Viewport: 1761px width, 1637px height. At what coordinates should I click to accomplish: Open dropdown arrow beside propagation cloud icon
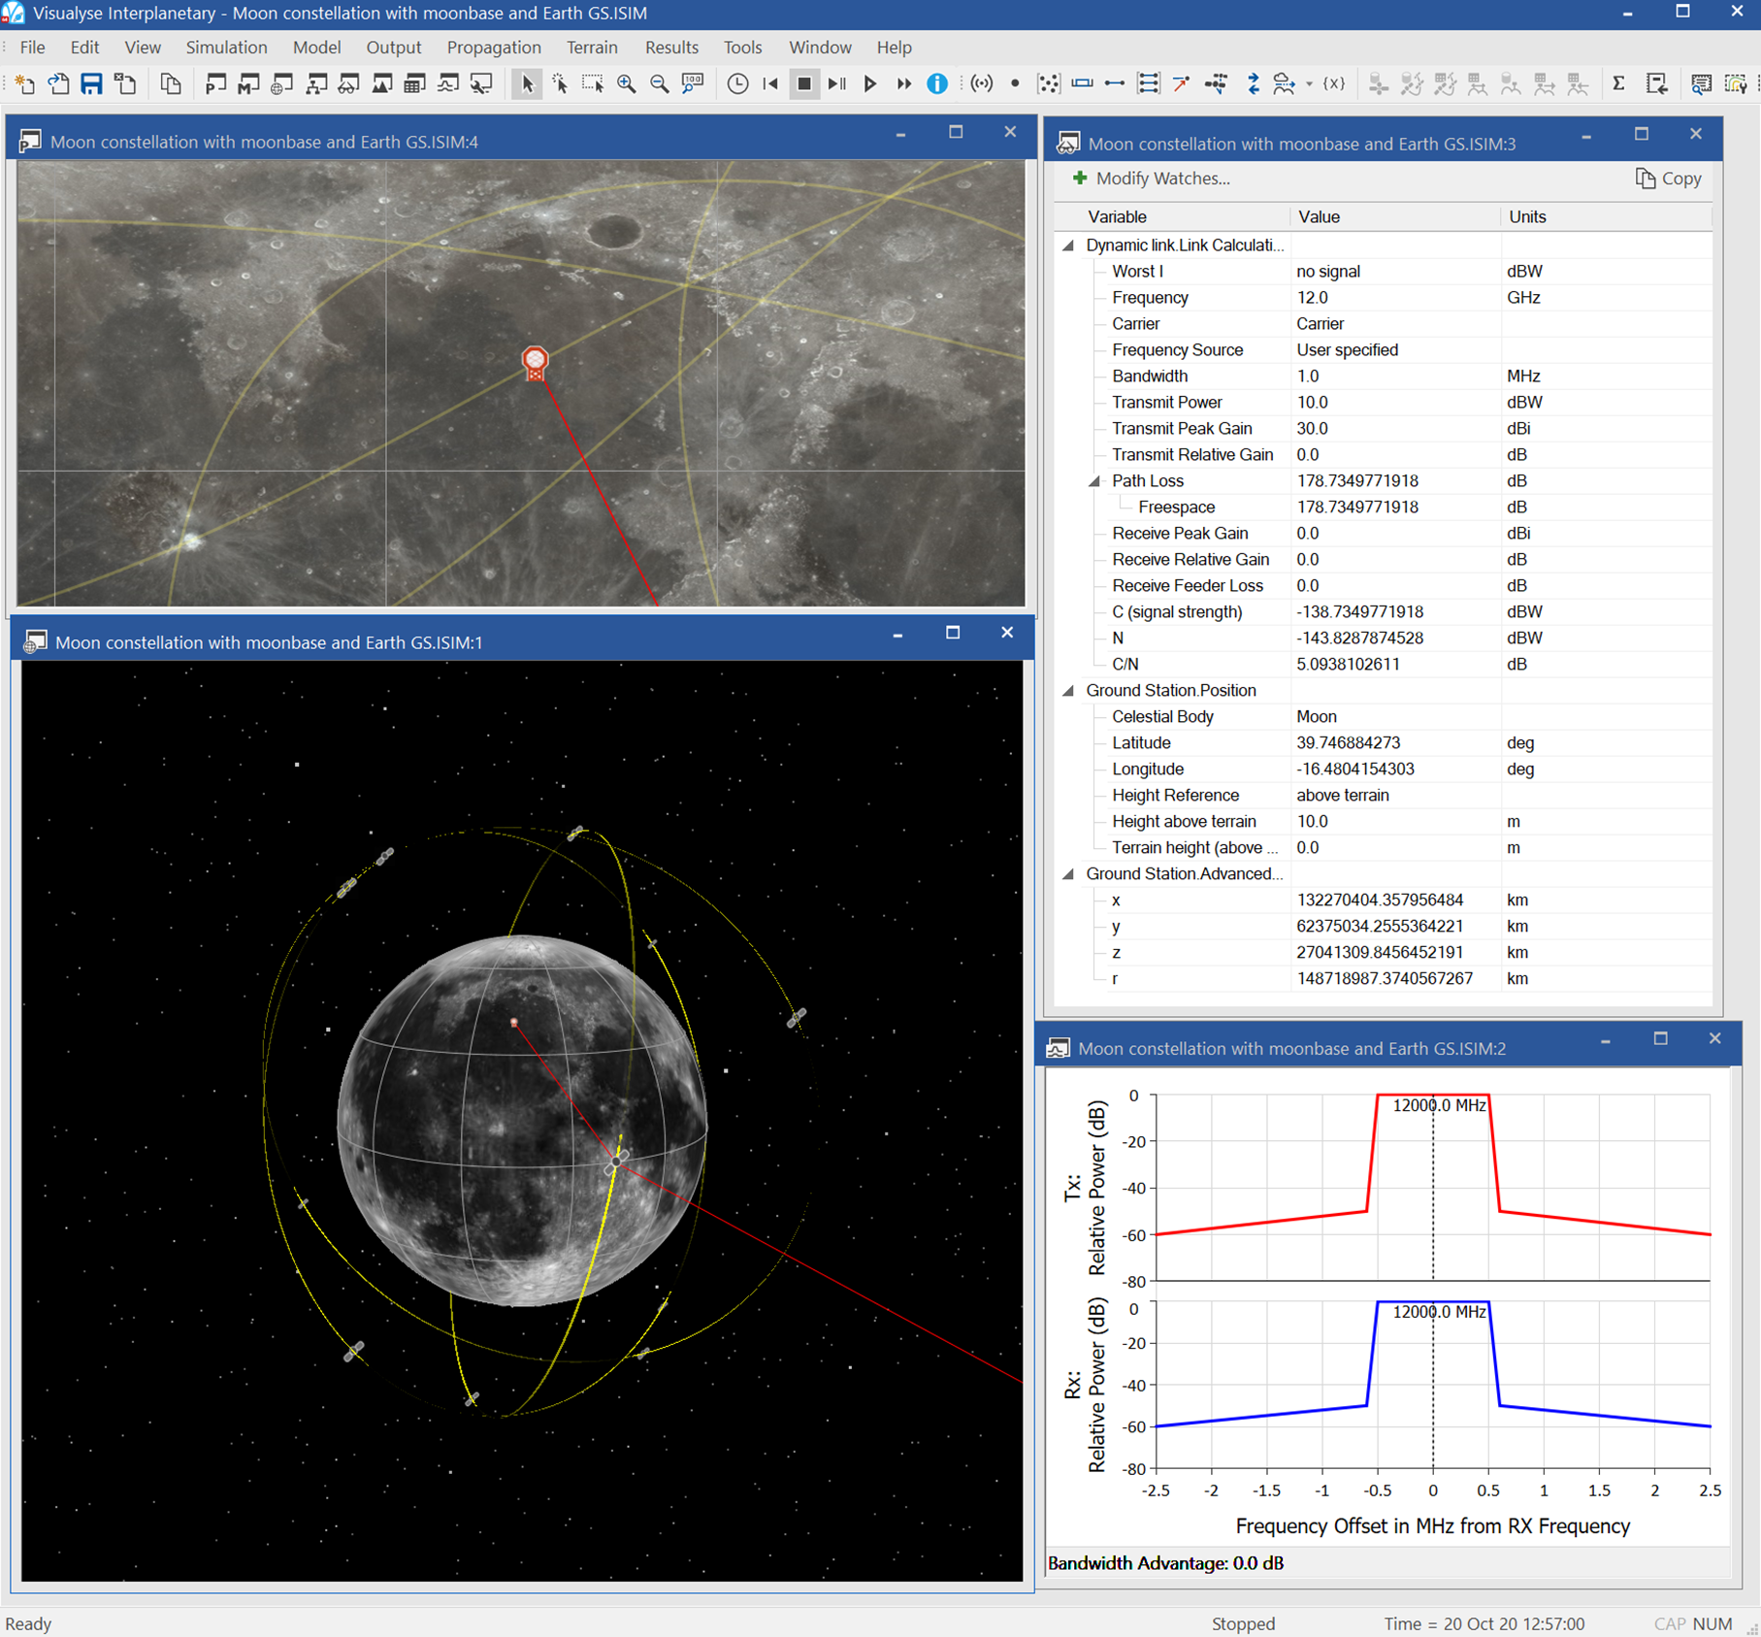click(1309, 85)
